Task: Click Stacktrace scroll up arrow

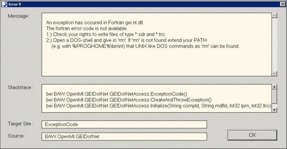Action: click(x=274, y=87)
